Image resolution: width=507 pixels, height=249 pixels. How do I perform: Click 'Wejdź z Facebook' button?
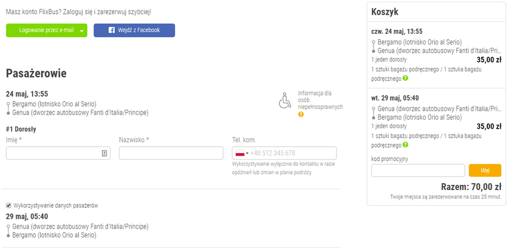coord(134,30)
